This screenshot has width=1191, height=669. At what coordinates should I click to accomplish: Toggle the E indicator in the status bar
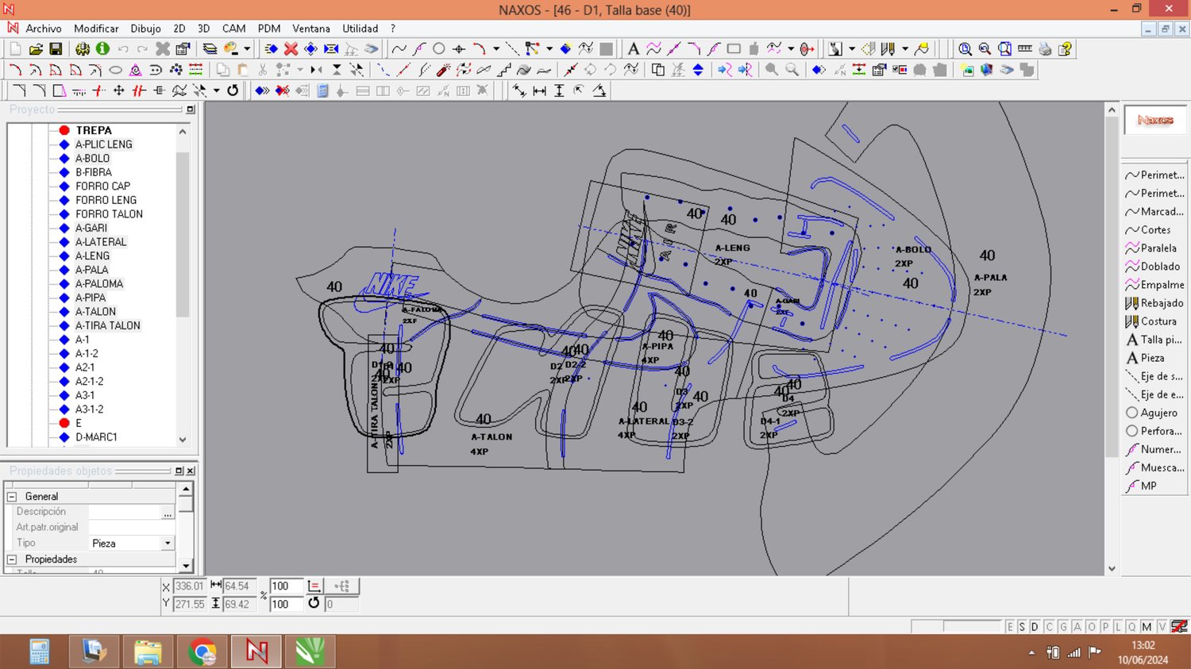(x=1010, y=627)
